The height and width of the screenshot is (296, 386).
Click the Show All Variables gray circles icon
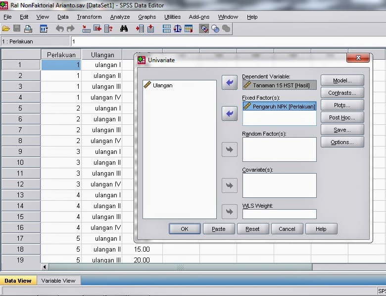(x=226, y=29)
